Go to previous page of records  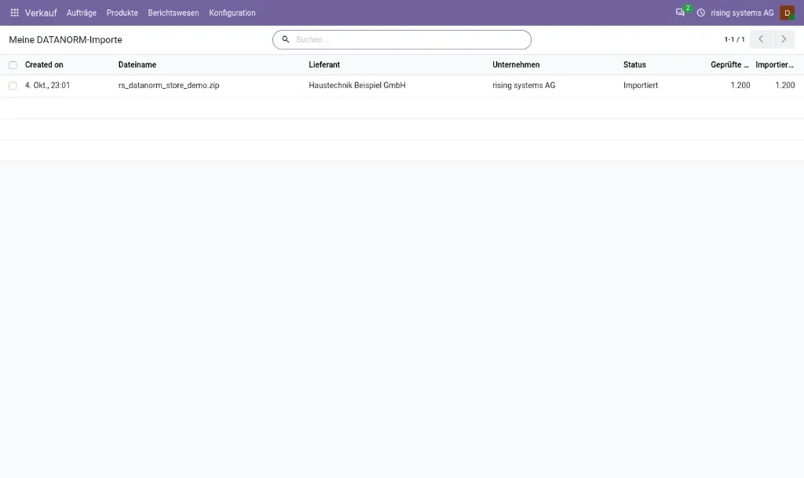coord(761,39)
